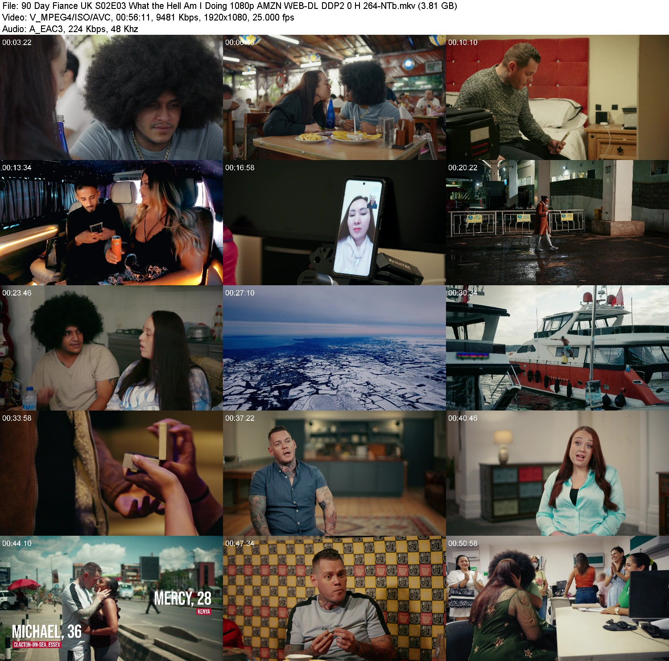Click the CLACTON-ON-SEA, ESSEX location tag
Image resolution: width=669 pixels, height=661 pixels.
pyautogui.click(x=37, y=645)
